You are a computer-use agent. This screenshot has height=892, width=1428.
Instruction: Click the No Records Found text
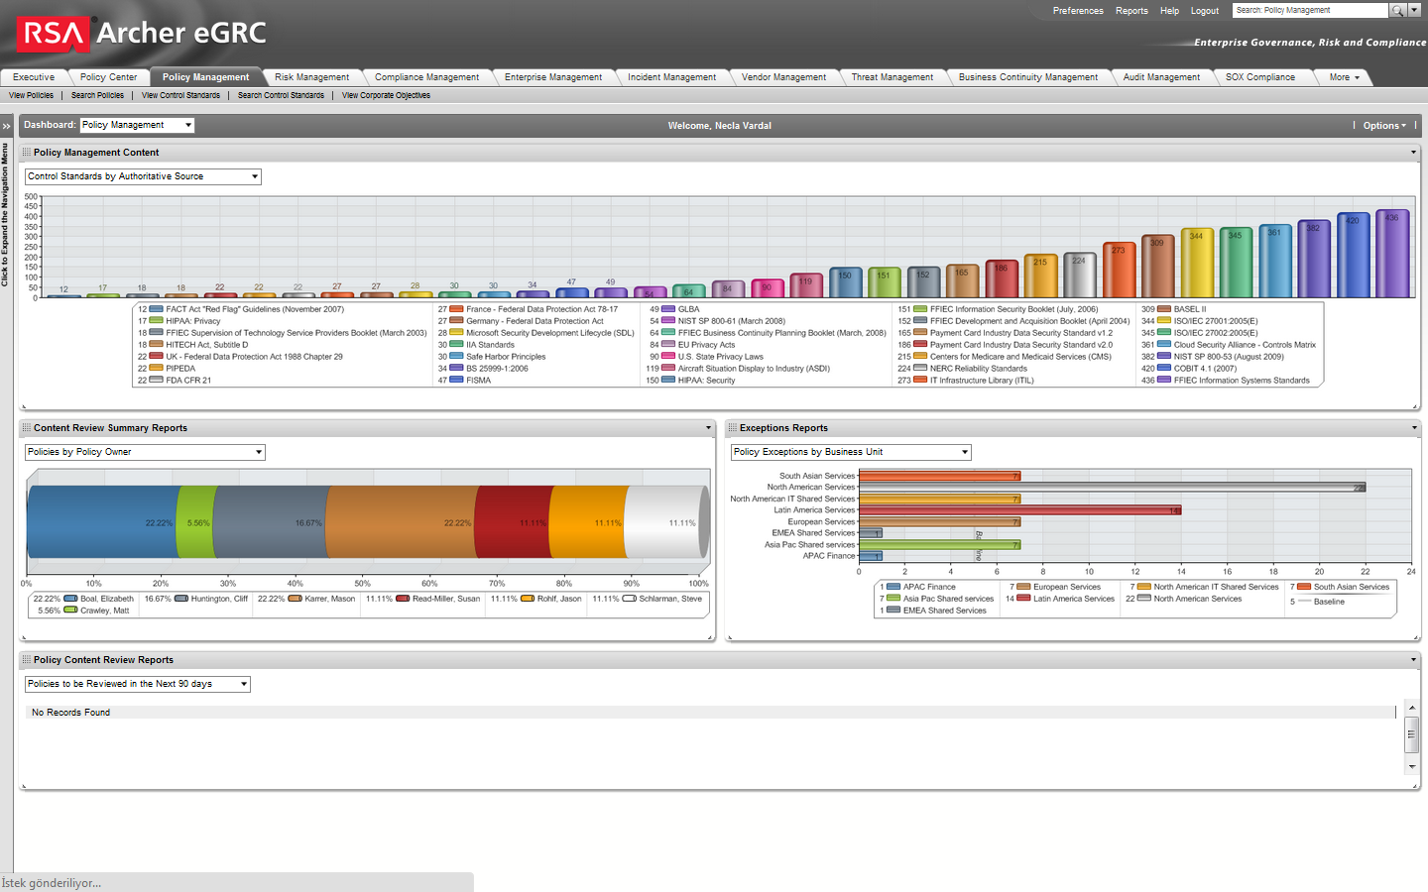[70, 713]
